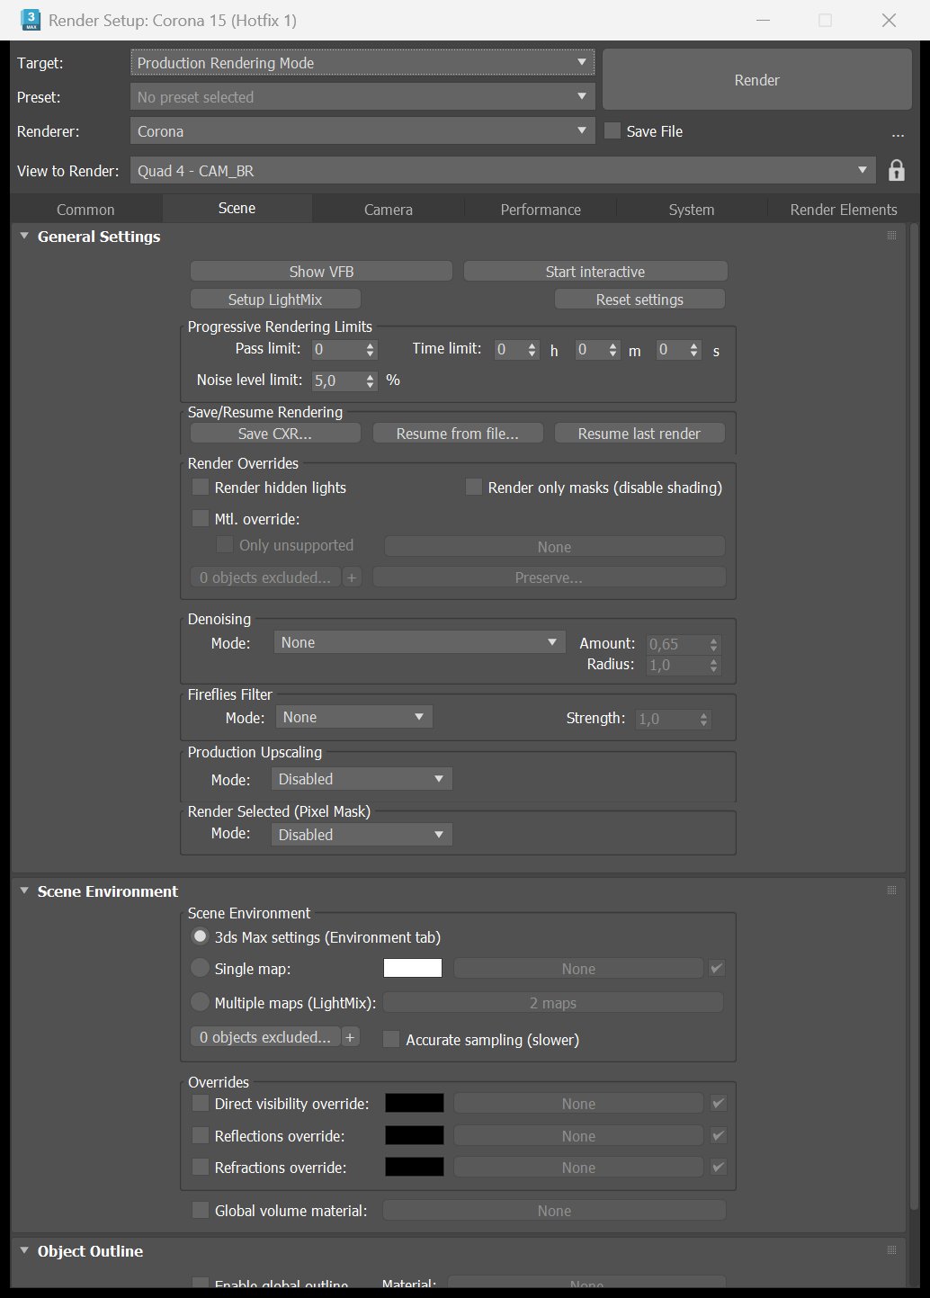
Task: Select Single map radio button
Action: click(x=201, y=968)
